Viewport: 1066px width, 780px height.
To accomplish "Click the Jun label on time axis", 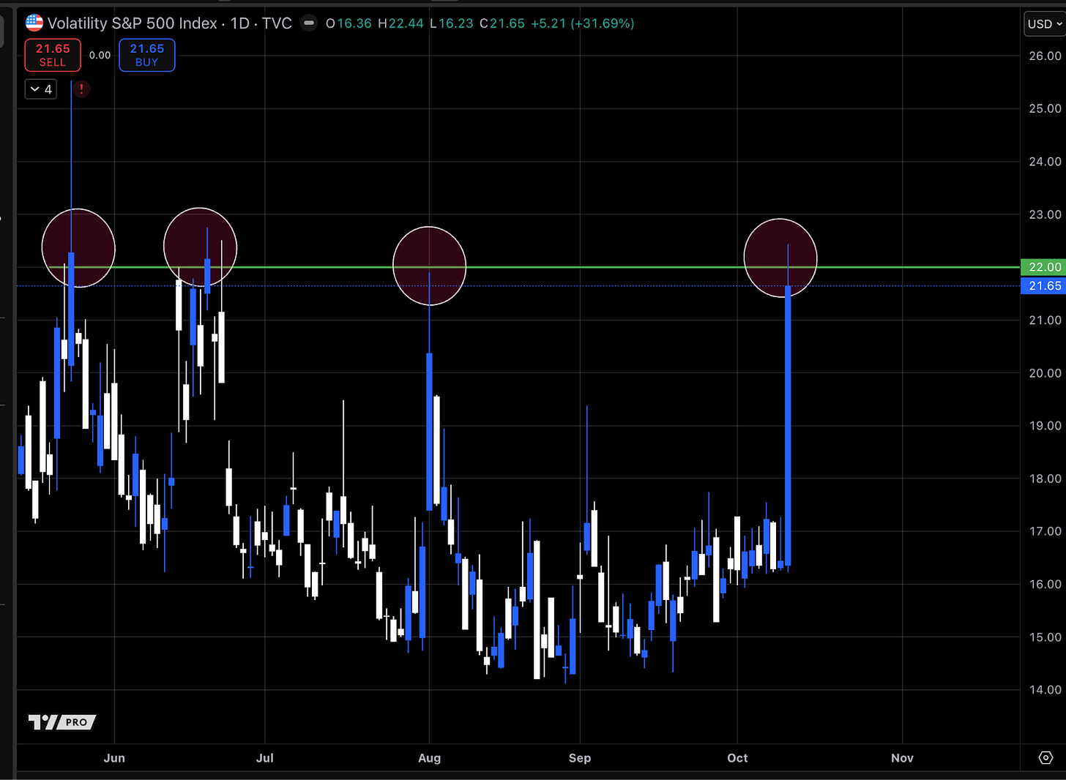I will pos(114,758).
